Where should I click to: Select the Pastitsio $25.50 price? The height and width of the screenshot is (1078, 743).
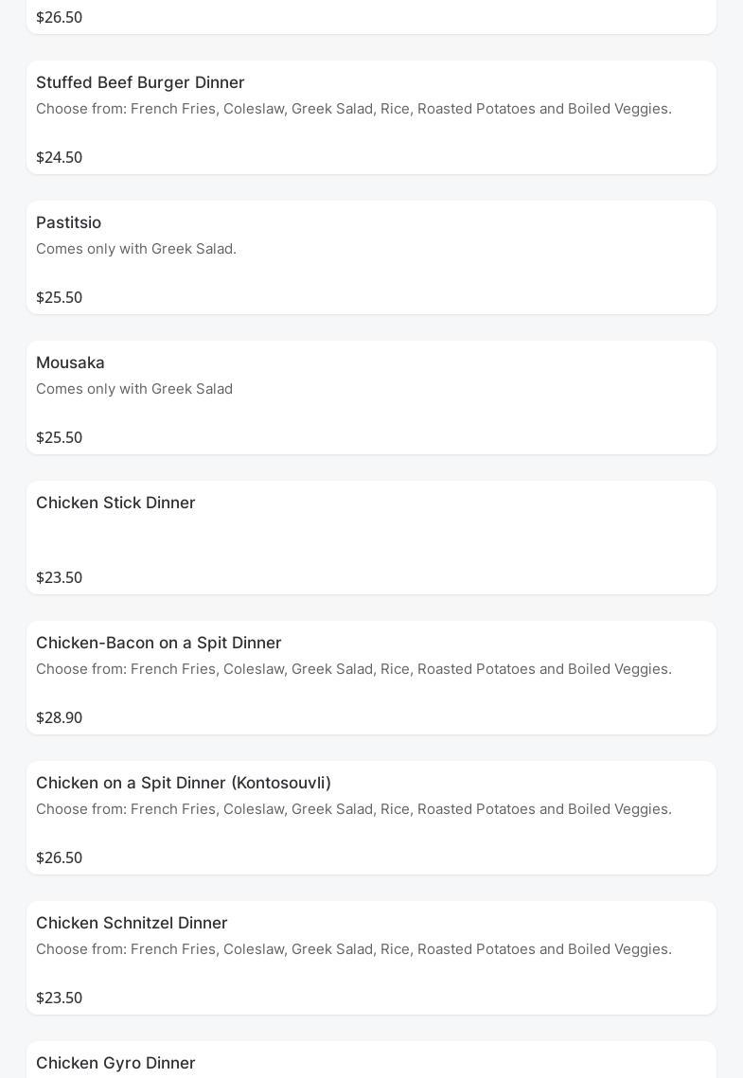pos(59,297)
